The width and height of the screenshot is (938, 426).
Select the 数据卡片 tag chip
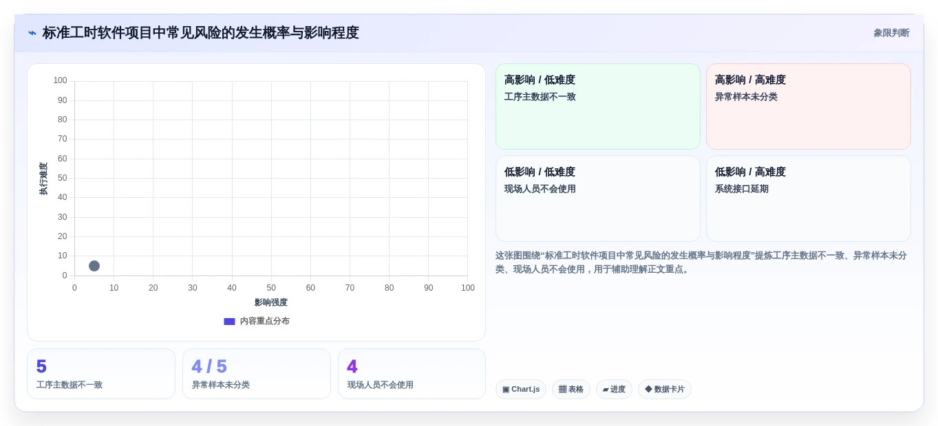(x=665, y=389)
